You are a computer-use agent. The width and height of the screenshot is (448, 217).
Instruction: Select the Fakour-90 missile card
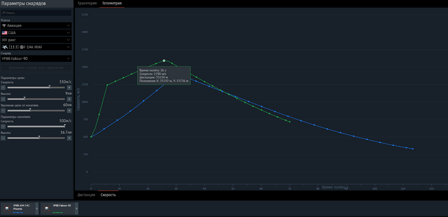click(x=57, y=209)
